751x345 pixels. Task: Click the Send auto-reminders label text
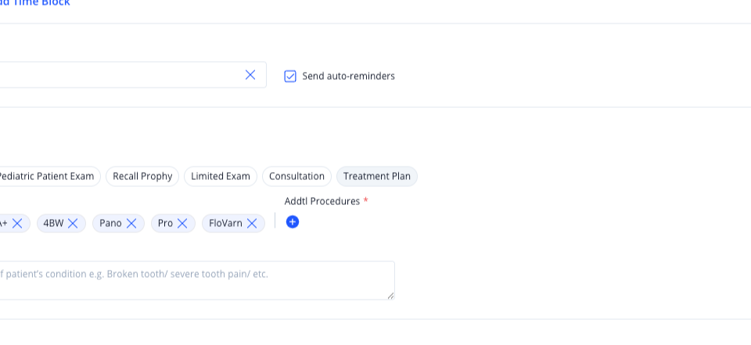pyautogui.click(x=349, y=76)
